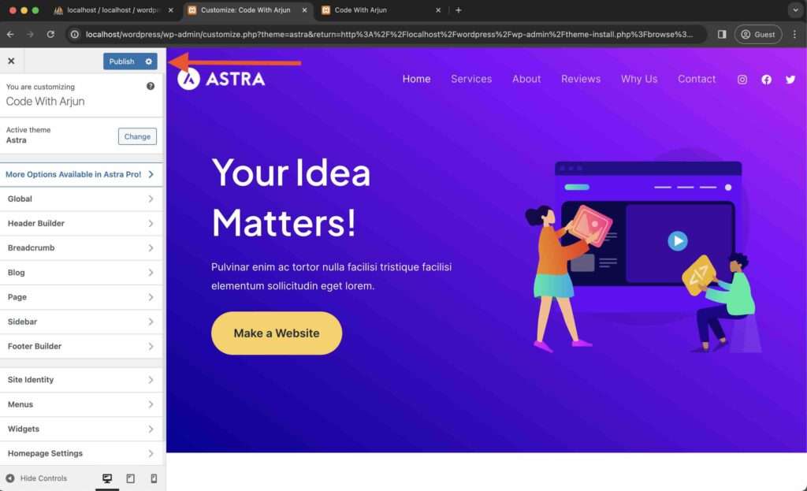Expand the Site Identity section

(81, 380)
